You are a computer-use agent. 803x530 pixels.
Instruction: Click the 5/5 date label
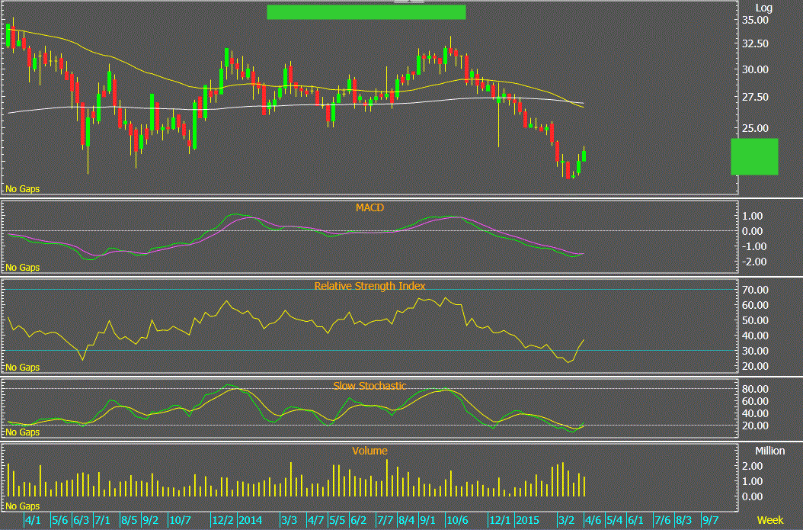point(337,521)
